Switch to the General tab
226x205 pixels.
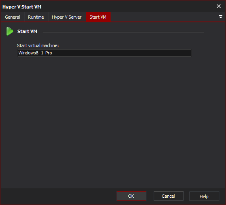tap(13, 17)
